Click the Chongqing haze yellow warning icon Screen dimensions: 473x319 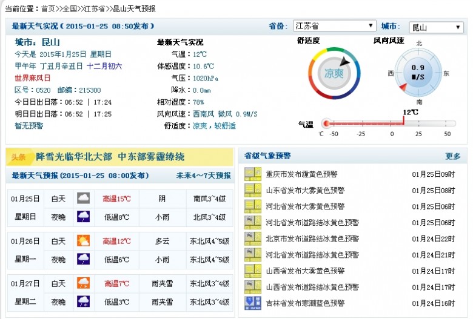[252, 174]
